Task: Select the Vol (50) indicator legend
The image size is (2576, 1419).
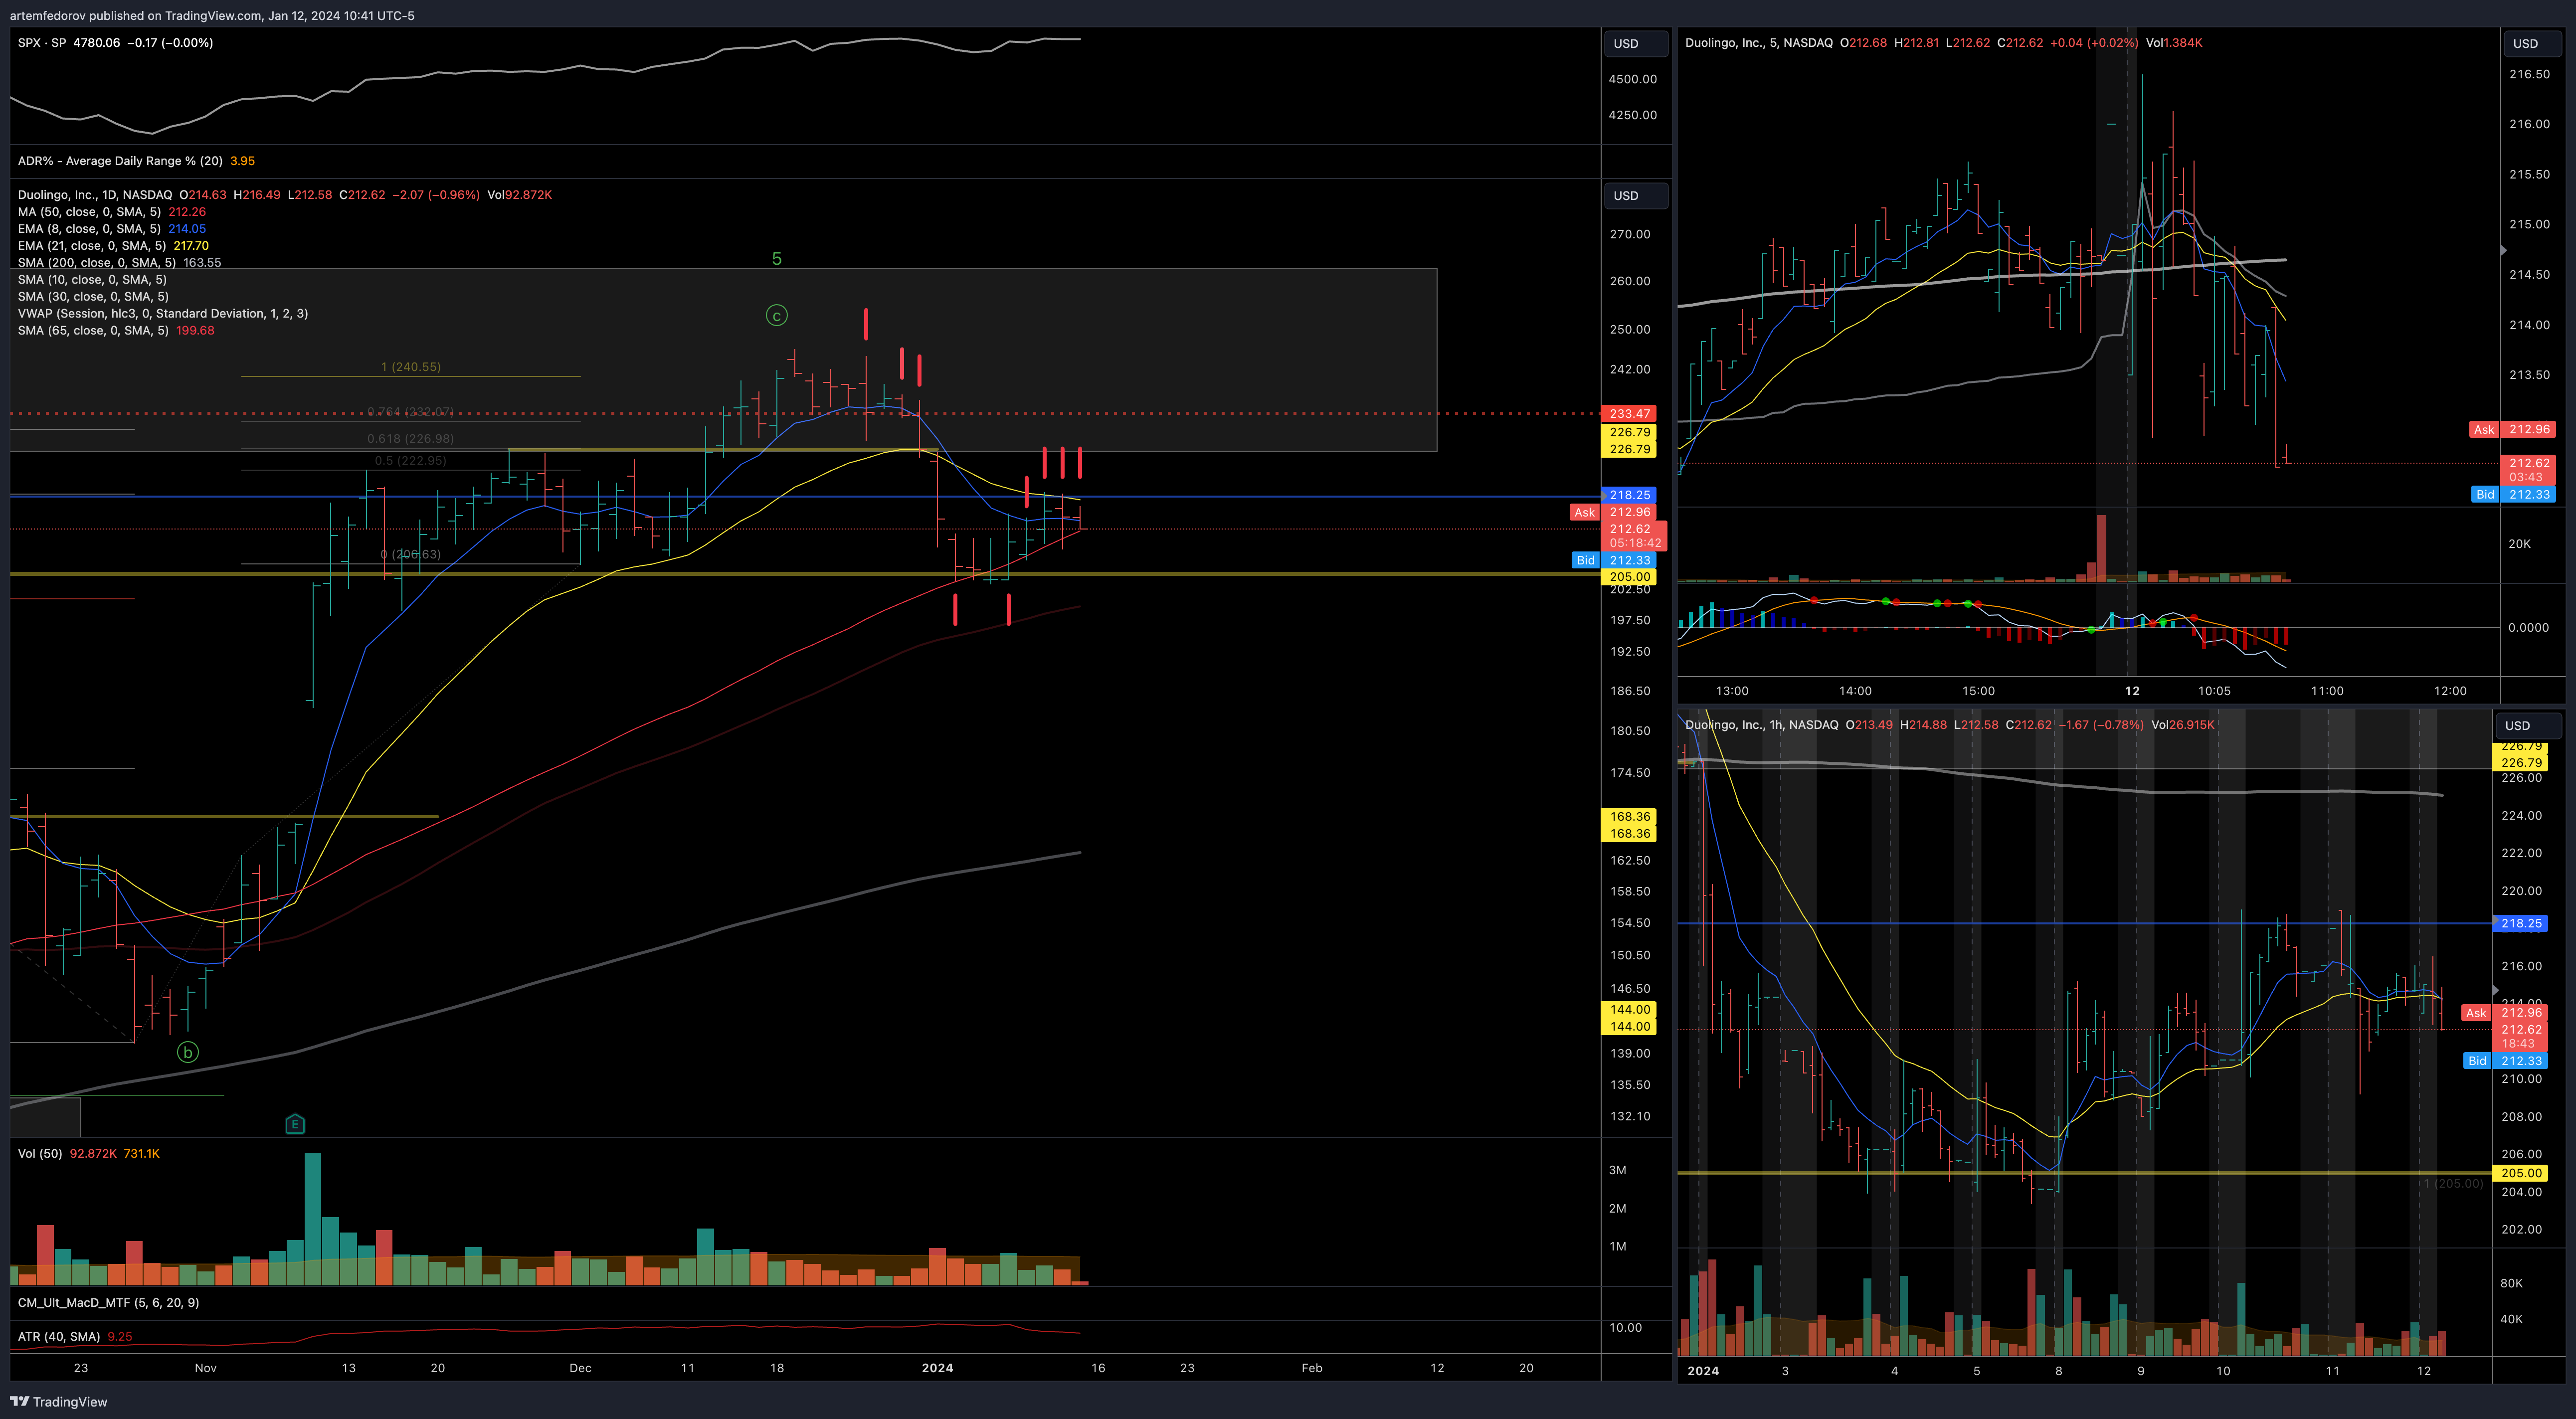Action: (x=40, y=1154)
